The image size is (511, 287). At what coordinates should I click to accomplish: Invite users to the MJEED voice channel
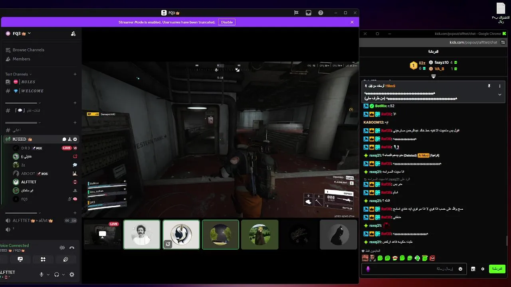point(69,139)
